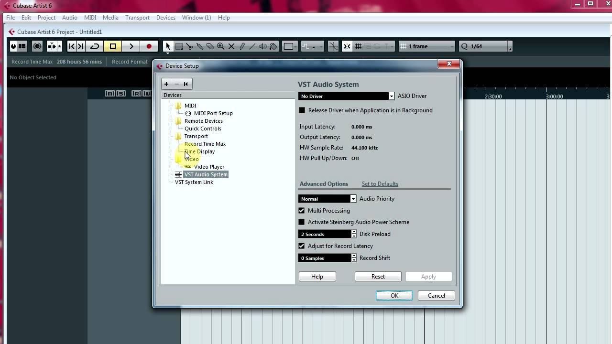Uncheck the Multi Processing checkbox
Screen dimensions: 612x344
[302, 211]
